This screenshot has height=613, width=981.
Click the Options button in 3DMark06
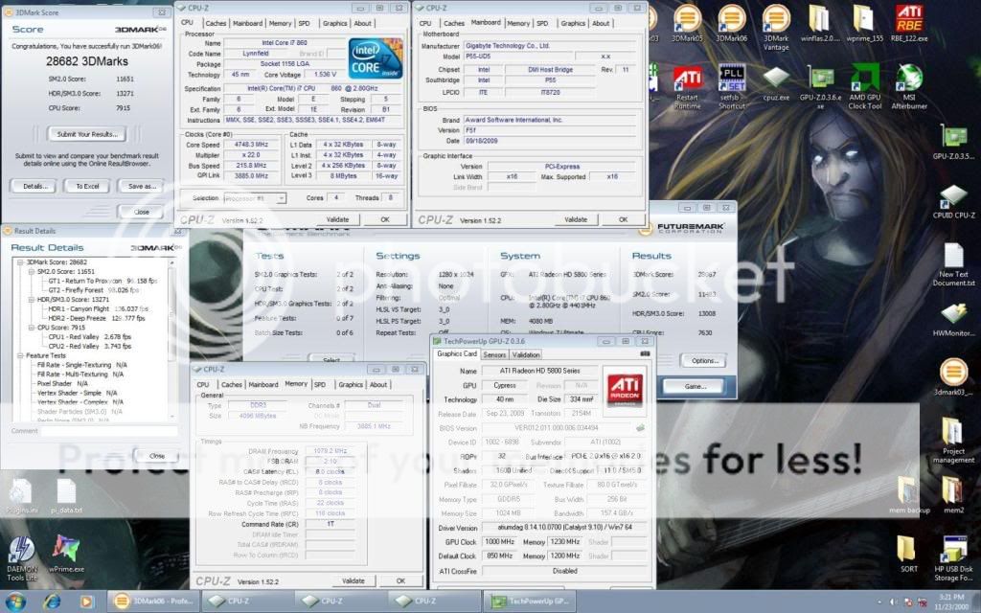704,361
